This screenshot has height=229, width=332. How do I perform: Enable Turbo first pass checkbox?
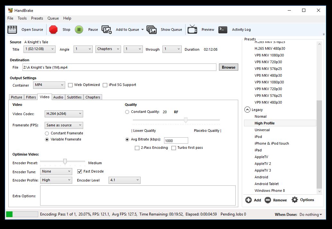[174, 148]
